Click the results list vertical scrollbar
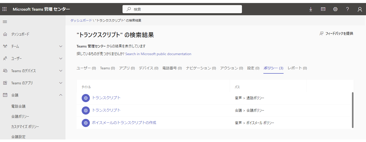 click(x=353, y=110)
